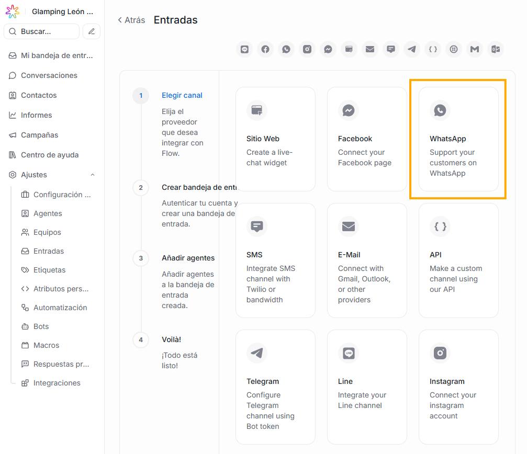Click the Instagram icon in top row
Image resolution: width=527 pixels, height=454 pixels.
pos(307,49)
